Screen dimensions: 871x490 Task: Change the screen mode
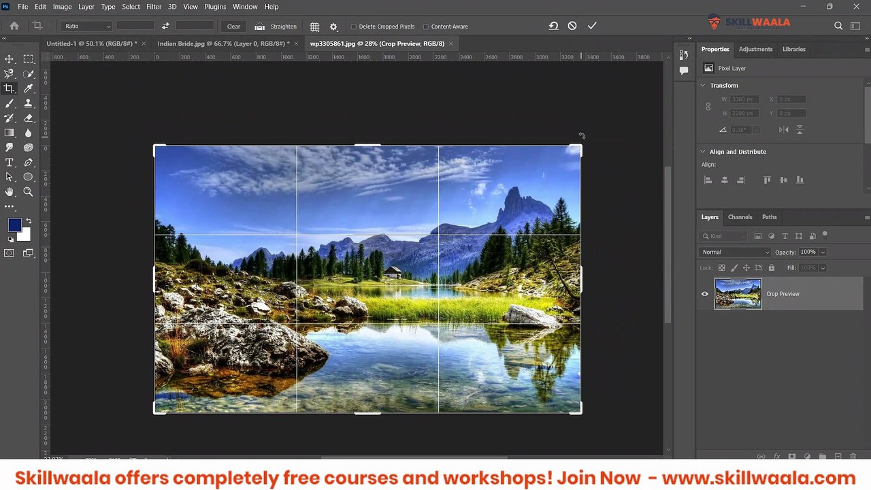(x=28, y=253)
